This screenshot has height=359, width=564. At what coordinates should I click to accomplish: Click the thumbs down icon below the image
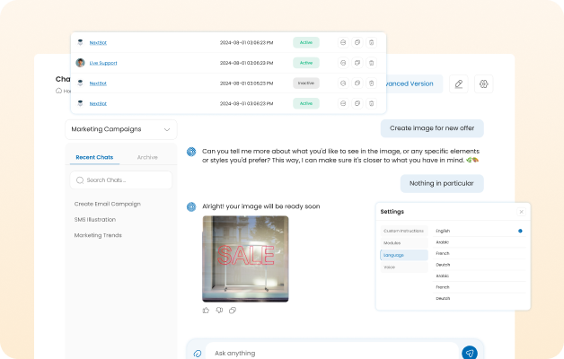(218, 311)
